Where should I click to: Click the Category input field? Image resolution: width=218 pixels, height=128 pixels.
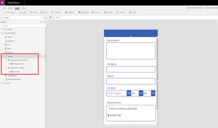131,69
